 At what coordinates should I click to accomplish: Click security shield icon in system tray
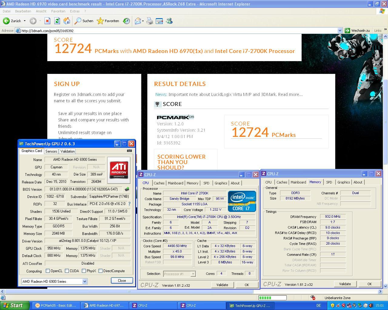point(333,305)
